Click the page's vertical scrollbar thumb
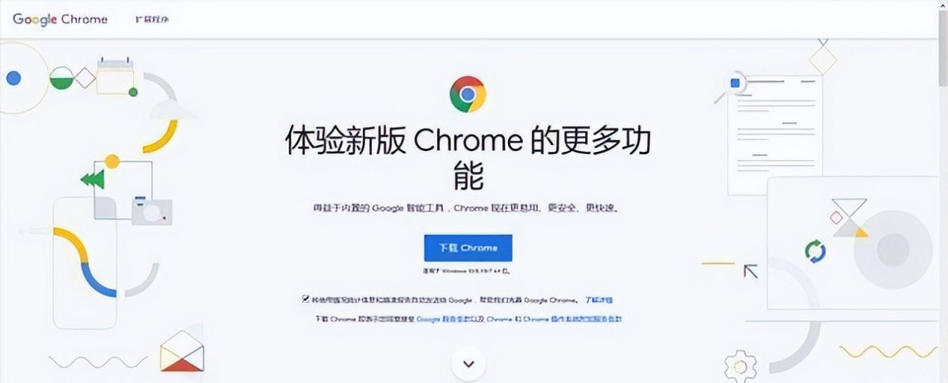 [x=943, y=46]
